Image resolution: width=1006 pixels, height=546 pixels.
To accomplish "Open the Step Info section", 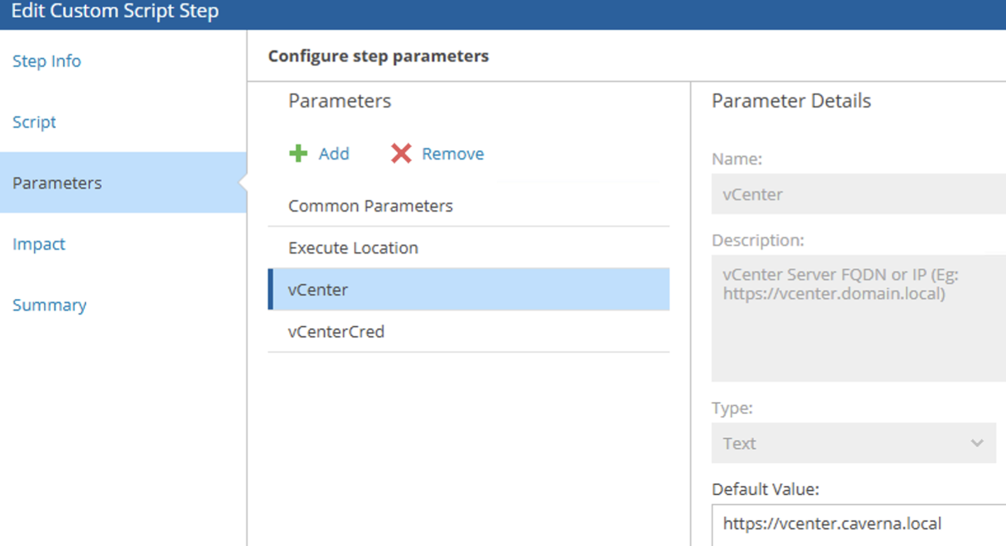I will 46,61.
